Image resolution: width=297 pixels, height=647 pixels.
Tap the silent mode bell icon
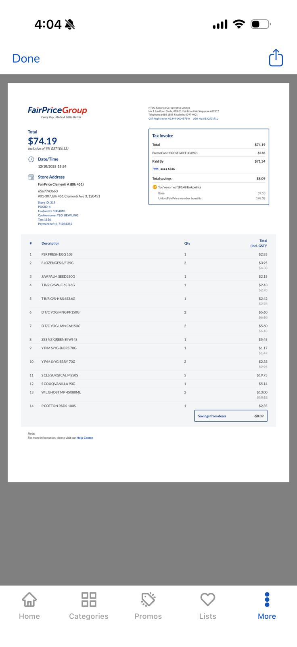[70, 24]
